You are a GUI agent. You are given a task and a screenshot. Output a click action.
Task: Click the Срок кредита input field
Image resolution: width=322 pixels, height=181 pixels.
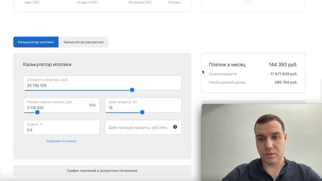tap(143, 105)
